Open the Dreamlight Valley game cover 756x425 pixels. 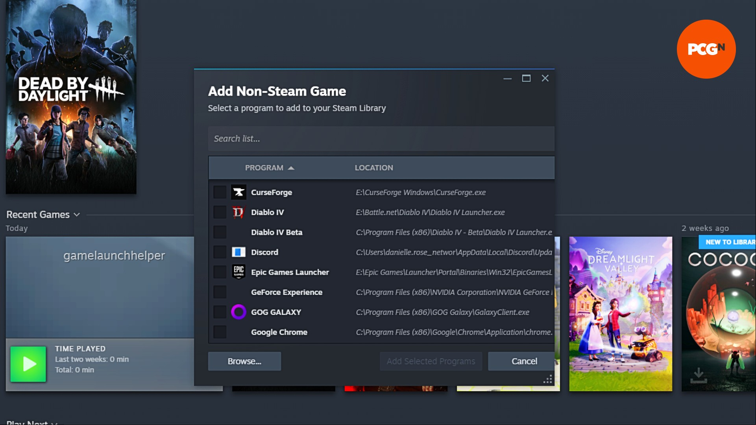(621, 314)
